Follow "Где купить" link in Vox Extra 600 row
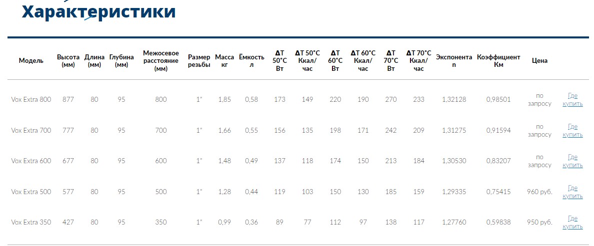The height and width of the screenshot is (246, 594). pos(572,161)
